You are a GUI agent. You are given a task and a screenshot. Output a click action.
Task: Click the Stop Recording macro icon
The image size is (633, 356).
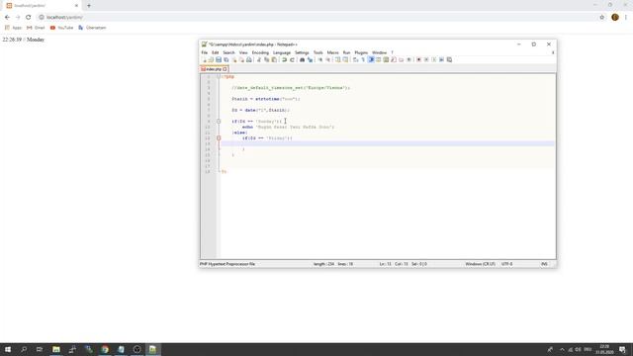click(x=426, y=59)
